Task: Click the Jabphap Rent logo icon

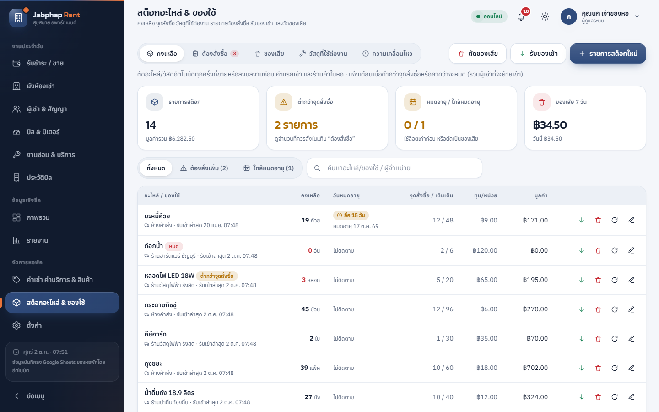Action: [x=18, y=18]
